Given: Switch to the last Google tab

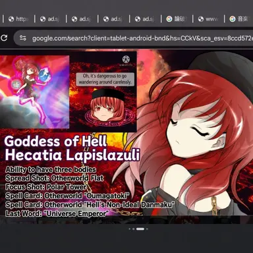Looking at the screenshot, I should click(x=240, y=19).
